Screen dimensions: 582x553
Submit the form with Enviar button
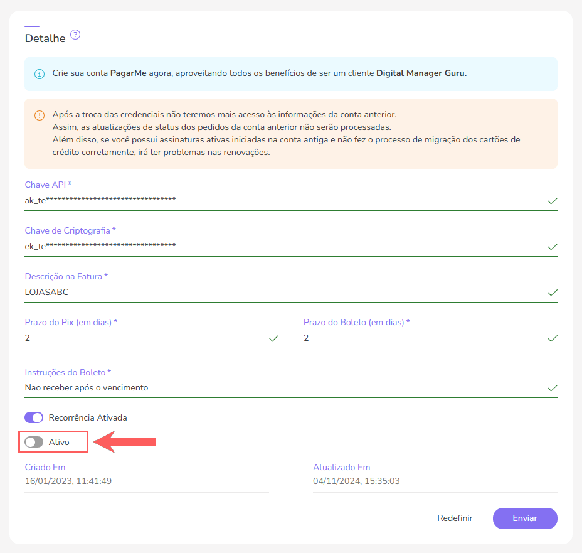tap(525, 518)
